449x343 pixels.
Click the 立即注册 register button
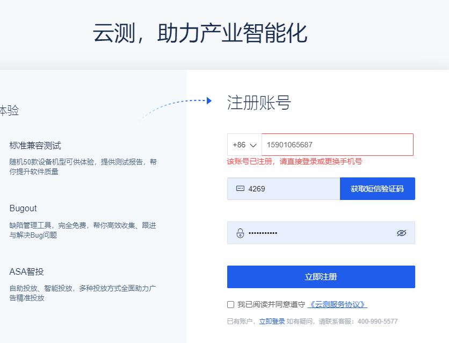click(x=321, y=276)
